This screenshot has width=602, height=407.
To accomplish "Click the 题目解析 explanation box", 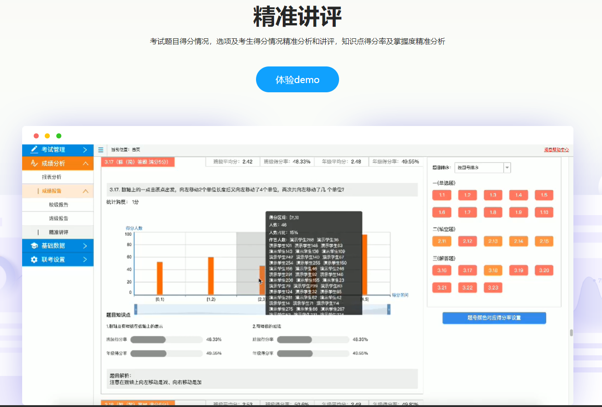I will [x=262, y=378].
